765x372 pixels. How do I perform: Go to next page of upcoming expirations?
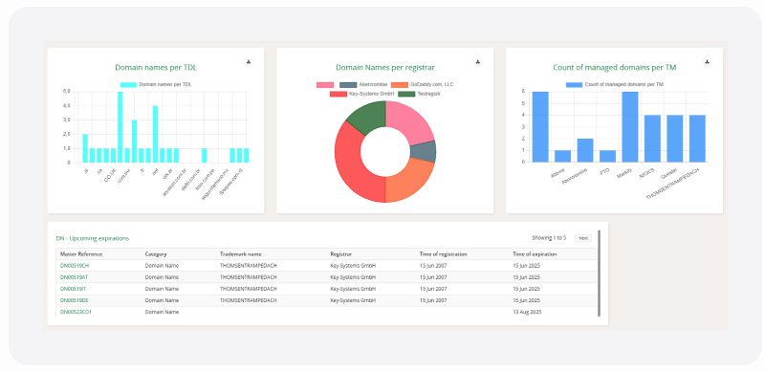tap(583, 238)
